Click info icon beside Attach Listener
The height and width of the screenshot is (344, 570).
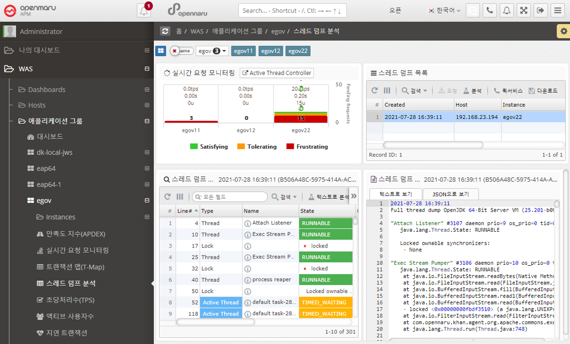click(247, 223)
